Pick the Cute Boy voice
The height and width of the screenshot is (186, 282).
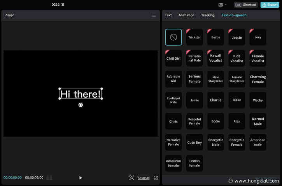[194, 142]
